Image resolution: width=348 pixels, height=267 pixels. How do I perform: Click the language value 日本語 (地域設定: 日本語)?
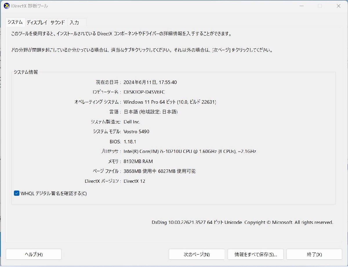tap(151, 112)
